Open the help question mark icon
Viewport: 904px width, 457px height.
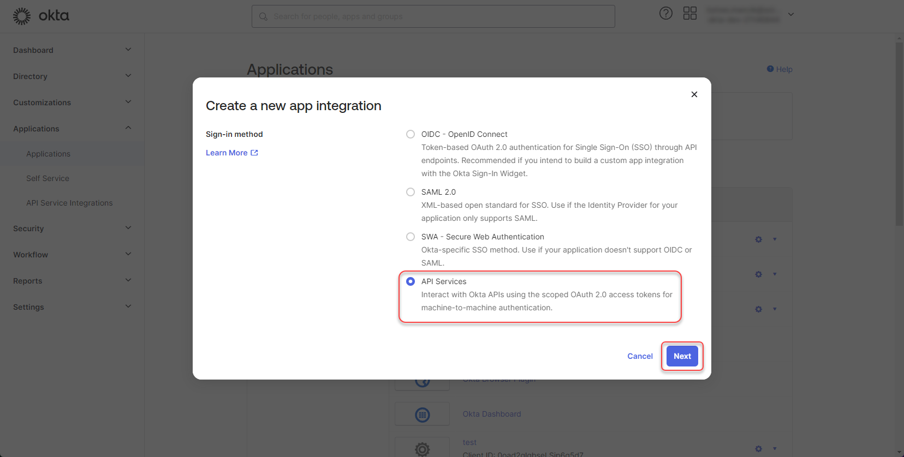(666, 13)
